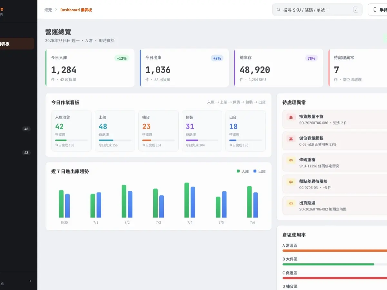Click the 高 badge on 揀貨數量不符

[291, 117]
